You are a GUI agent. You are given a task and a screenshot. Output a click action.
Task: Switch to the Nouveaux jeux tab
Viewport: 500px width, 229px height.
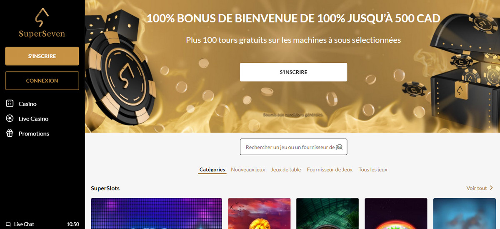coord(248,170)
